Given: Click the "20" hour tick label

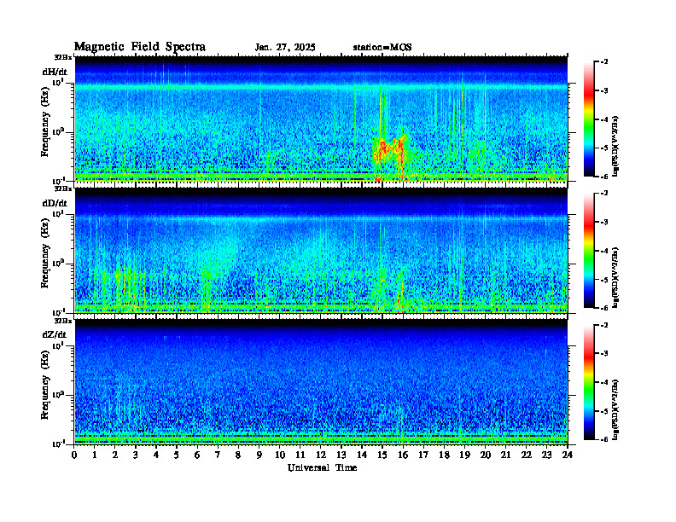Looking at the screenshot, I should (485, 455).
